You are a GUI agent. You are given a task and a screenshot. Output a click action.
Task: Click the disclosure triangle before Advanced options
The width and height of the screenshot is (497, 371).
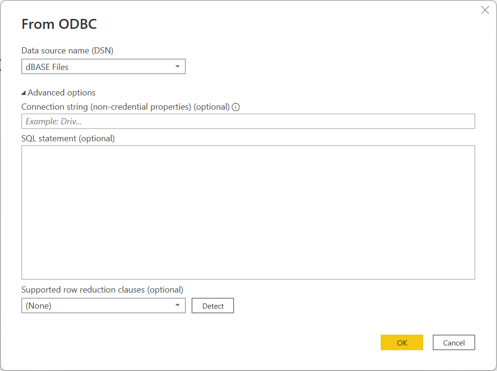click(x=24, y=92)
